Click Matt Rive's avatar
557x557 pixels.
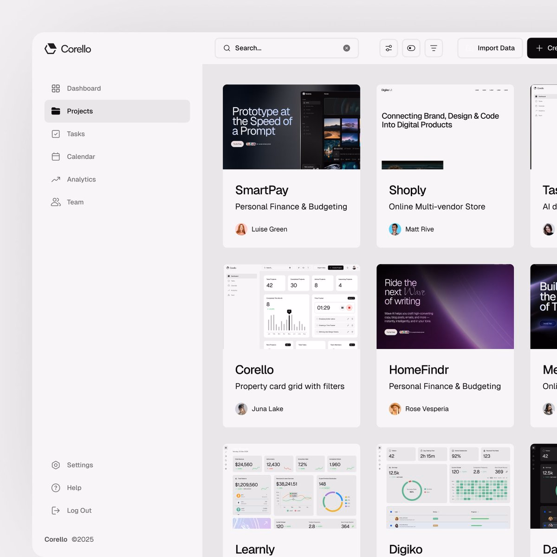coord(395,229)
